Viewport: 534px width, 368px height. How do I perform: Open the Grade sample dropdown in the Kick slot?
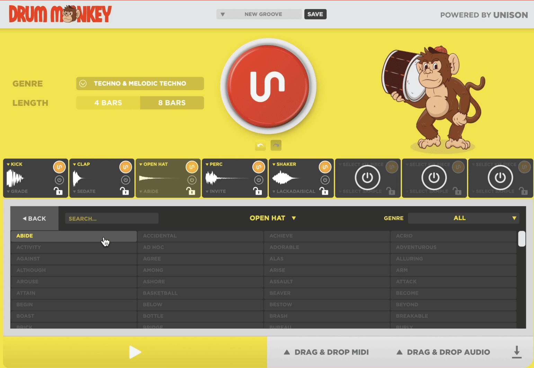(17, 191)
